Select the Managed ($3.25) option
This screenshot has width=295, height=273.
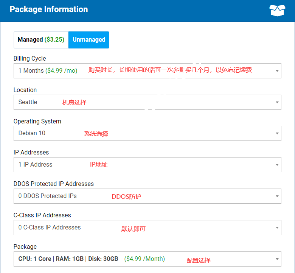pyautogui.click(x=41, y=40)
